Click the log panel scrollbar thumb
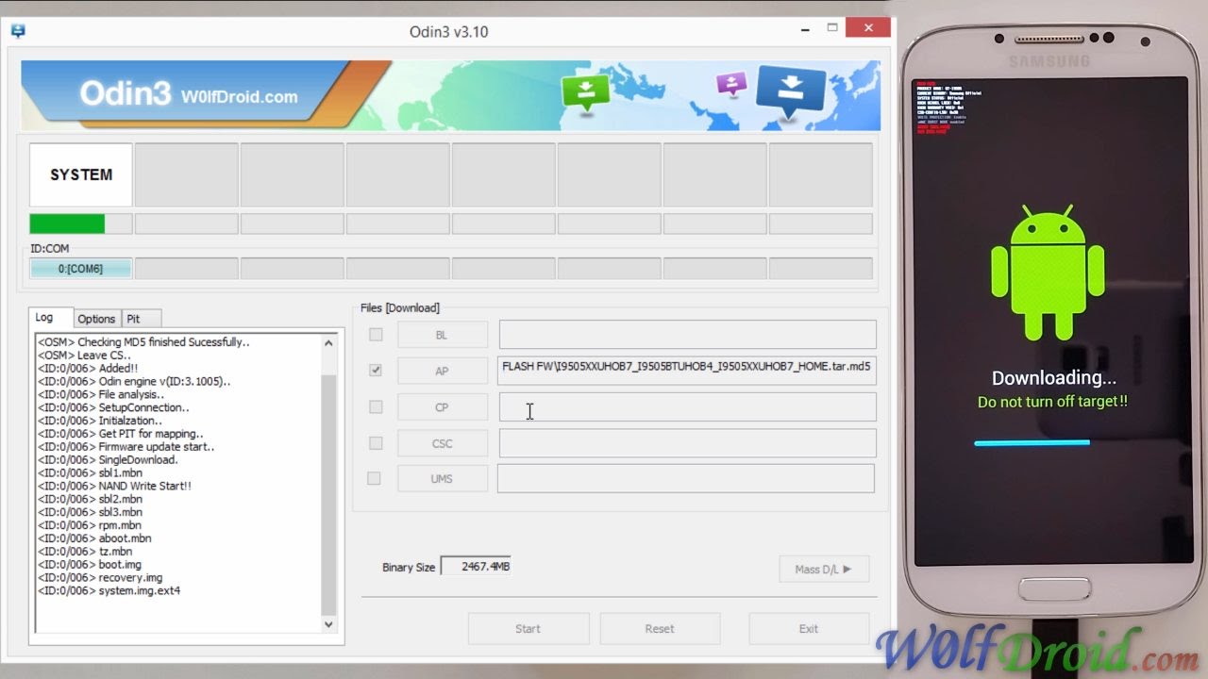This screenshot has width=1208, height=679. pos(328,494)
